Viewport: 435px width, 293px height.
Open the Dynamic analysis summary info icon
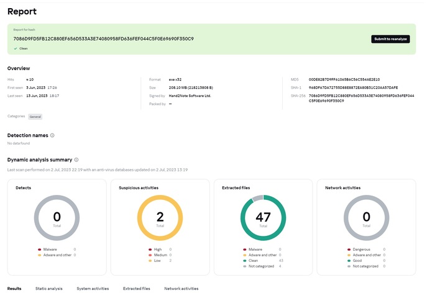[x=76, y=160]
